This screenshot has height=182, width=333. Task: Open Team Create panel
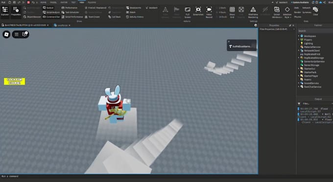(x=92, y=17)
